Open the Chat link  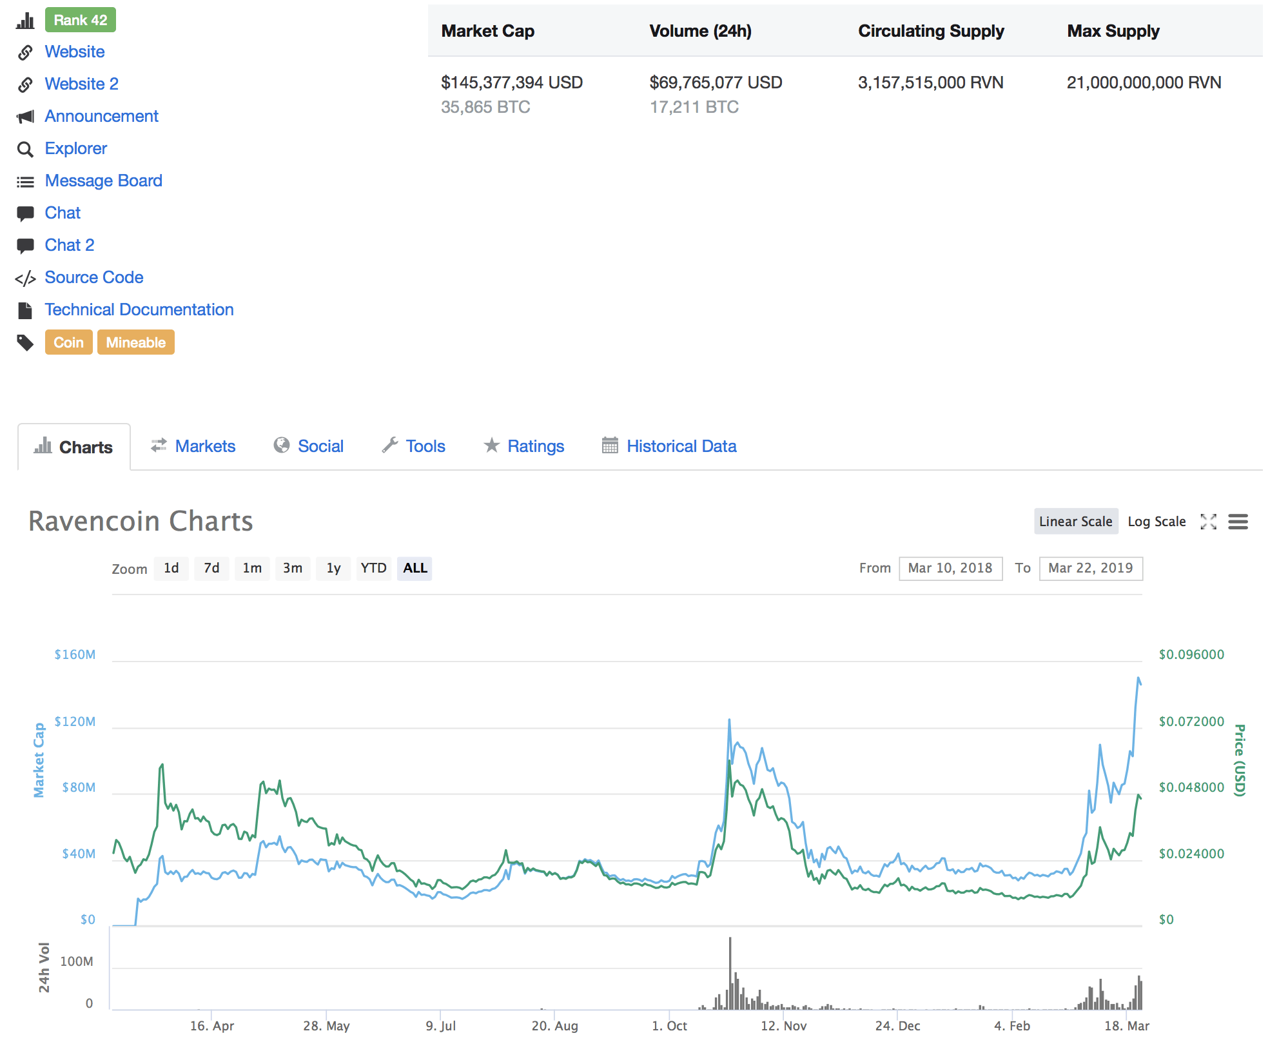[x=63, y=213]
